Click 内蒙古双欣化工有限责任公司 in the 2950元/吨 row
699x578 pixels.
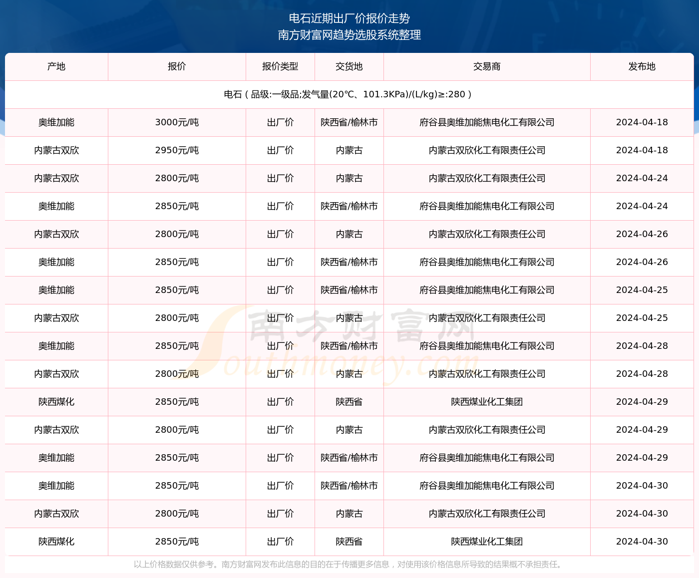click(487, 150)
